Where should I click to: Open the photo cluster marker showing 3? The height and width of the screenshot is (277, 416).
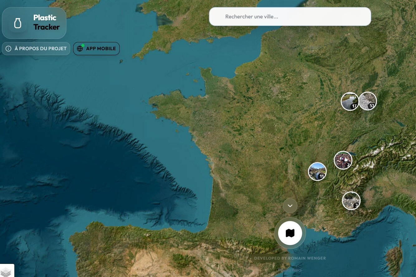351,201
